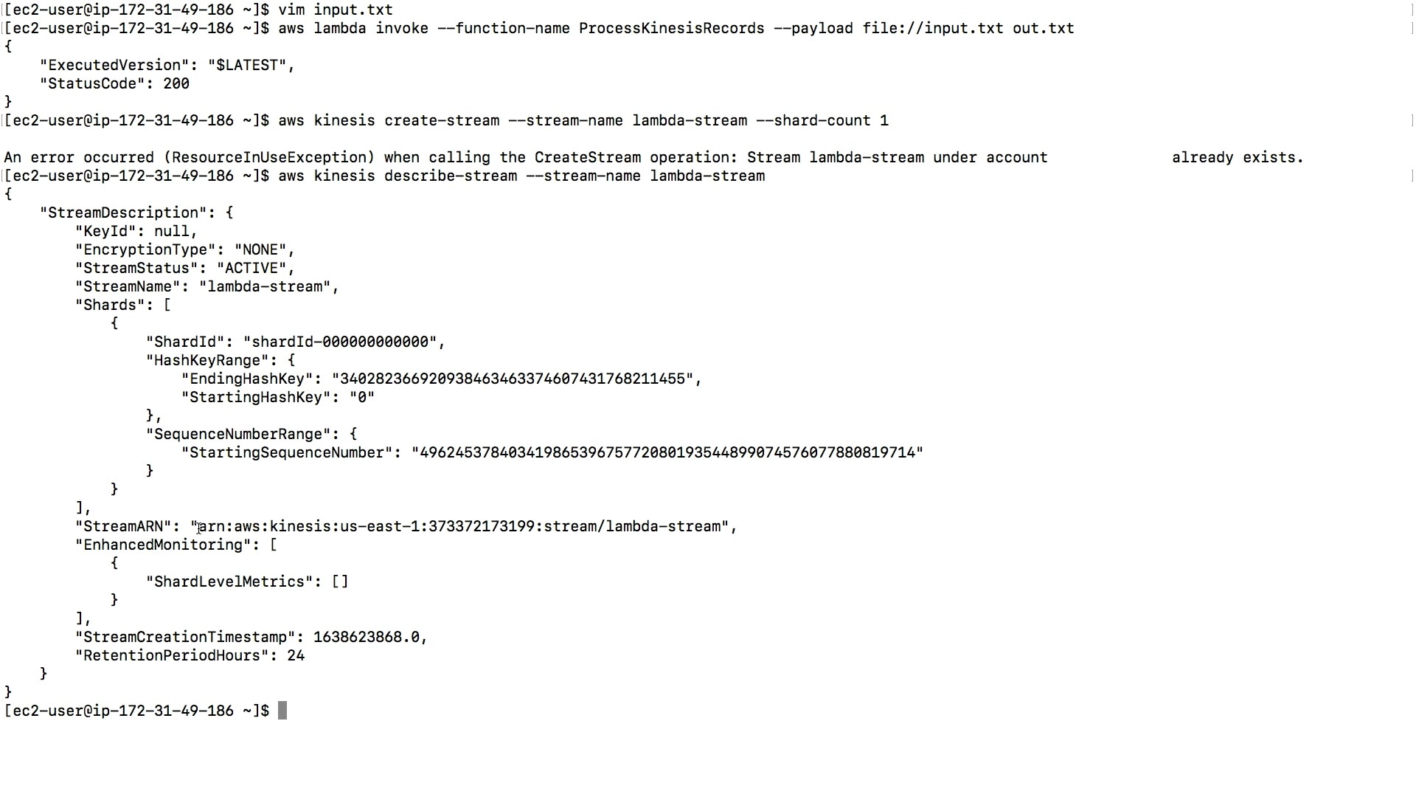
Task: Click the RetentionPeriodHours 24 value
Action: (x=296, y=655)
